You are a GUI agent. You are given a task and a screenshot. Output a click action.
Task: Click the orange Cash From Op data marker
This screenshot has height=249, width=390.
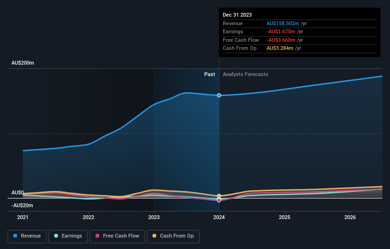click(219, 196)
